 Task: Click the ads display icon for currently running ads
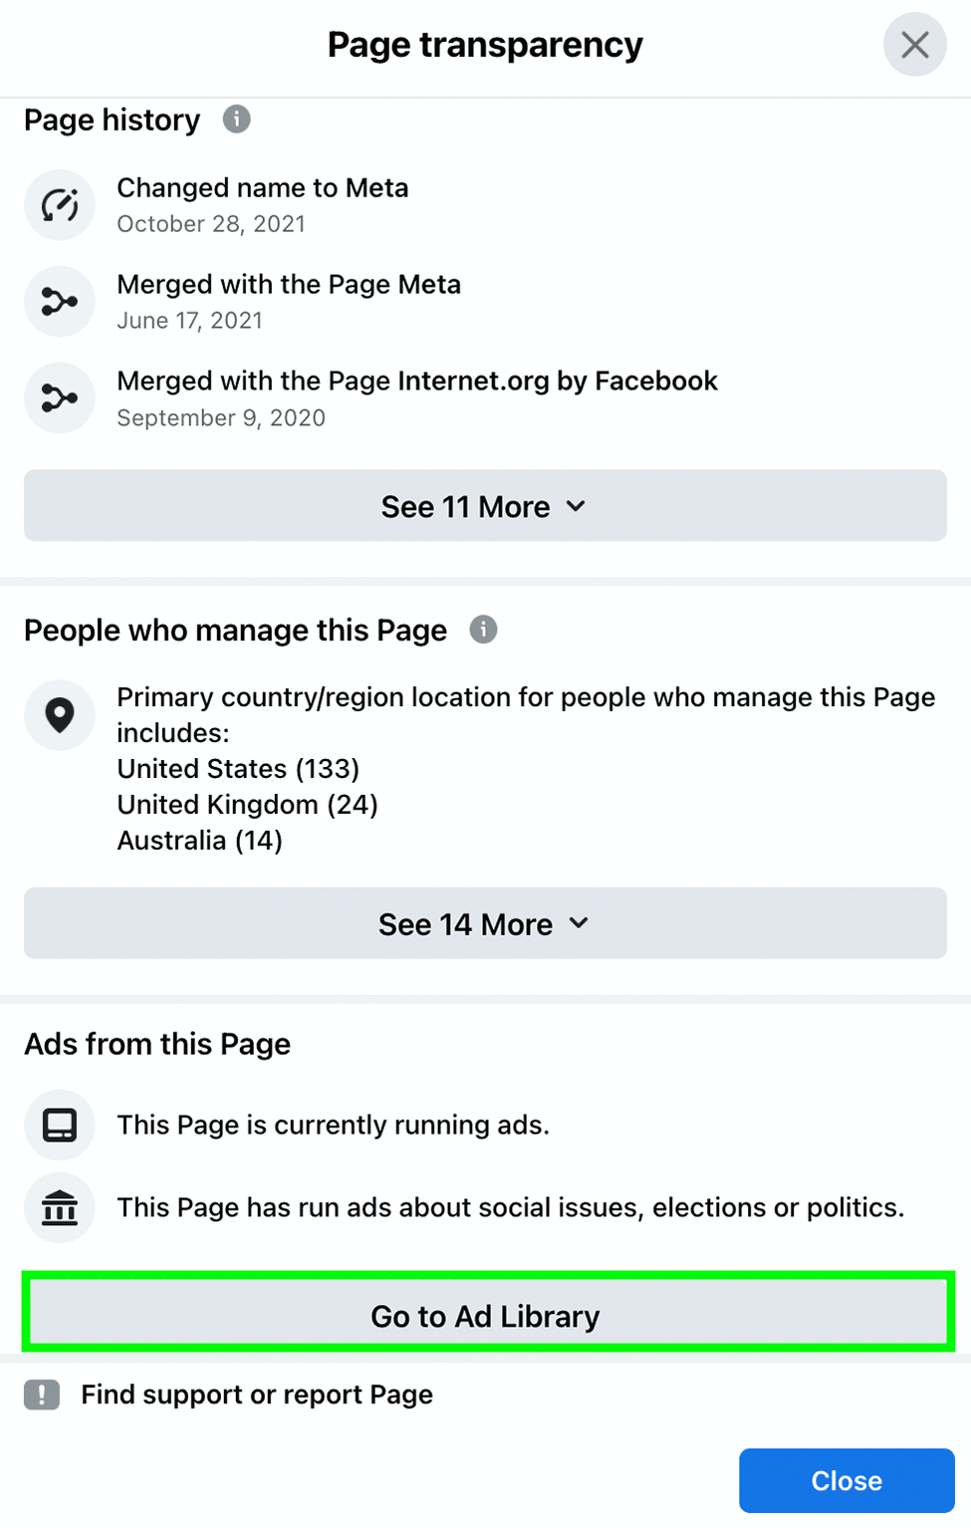coord(60,1126)
